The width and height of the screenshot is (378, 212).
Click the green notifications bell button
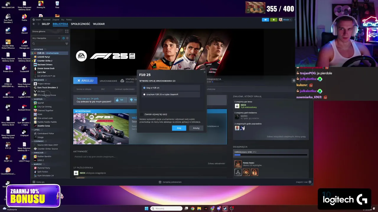(x=273, y=20)
